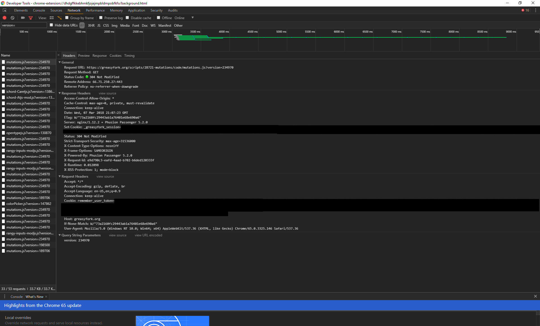Image resolution: width=540 pixels, height=326 pixels.
Task: Click inside the version= filter input field
Action: 24,25
